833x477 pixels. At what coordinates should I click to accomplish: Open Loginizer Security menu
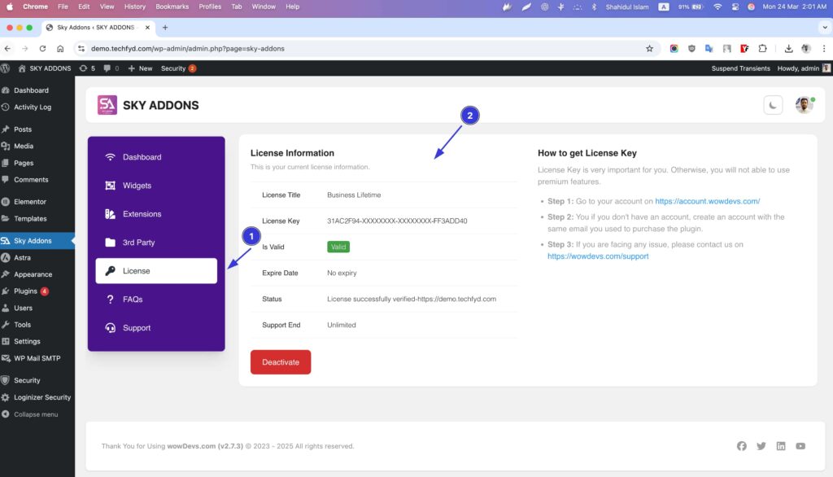coord(37,397)
